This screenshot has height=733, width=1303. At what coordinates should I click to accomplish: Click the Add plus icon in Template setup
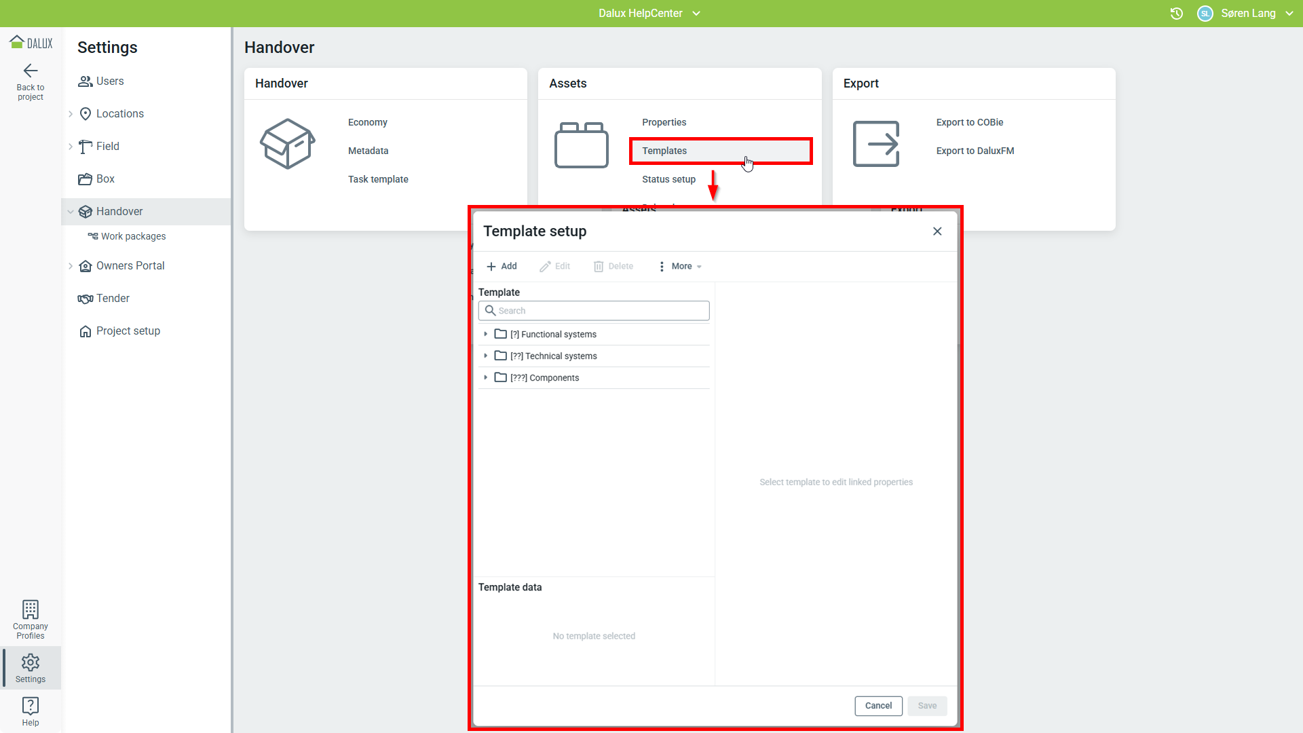pos(491,267)
